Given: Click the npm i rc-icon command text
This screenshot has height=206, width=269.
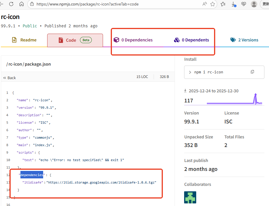Looking at the screenshot, I should 209,72.
